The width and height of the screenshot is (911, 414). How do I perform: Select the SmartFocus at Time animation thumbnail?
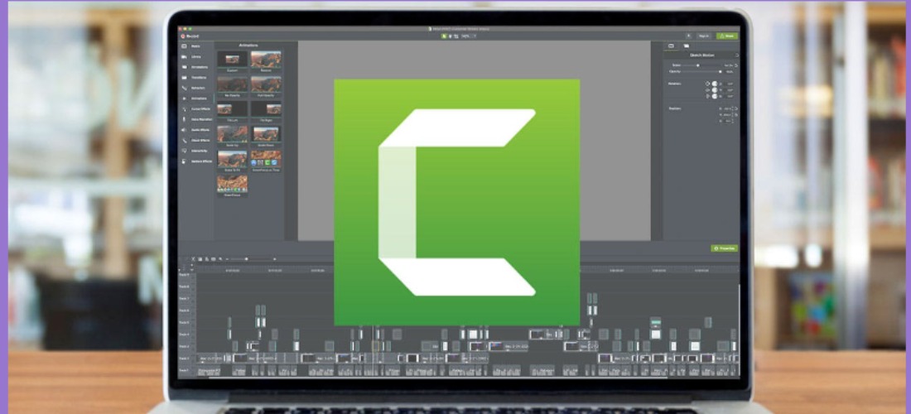coord(266,159)
